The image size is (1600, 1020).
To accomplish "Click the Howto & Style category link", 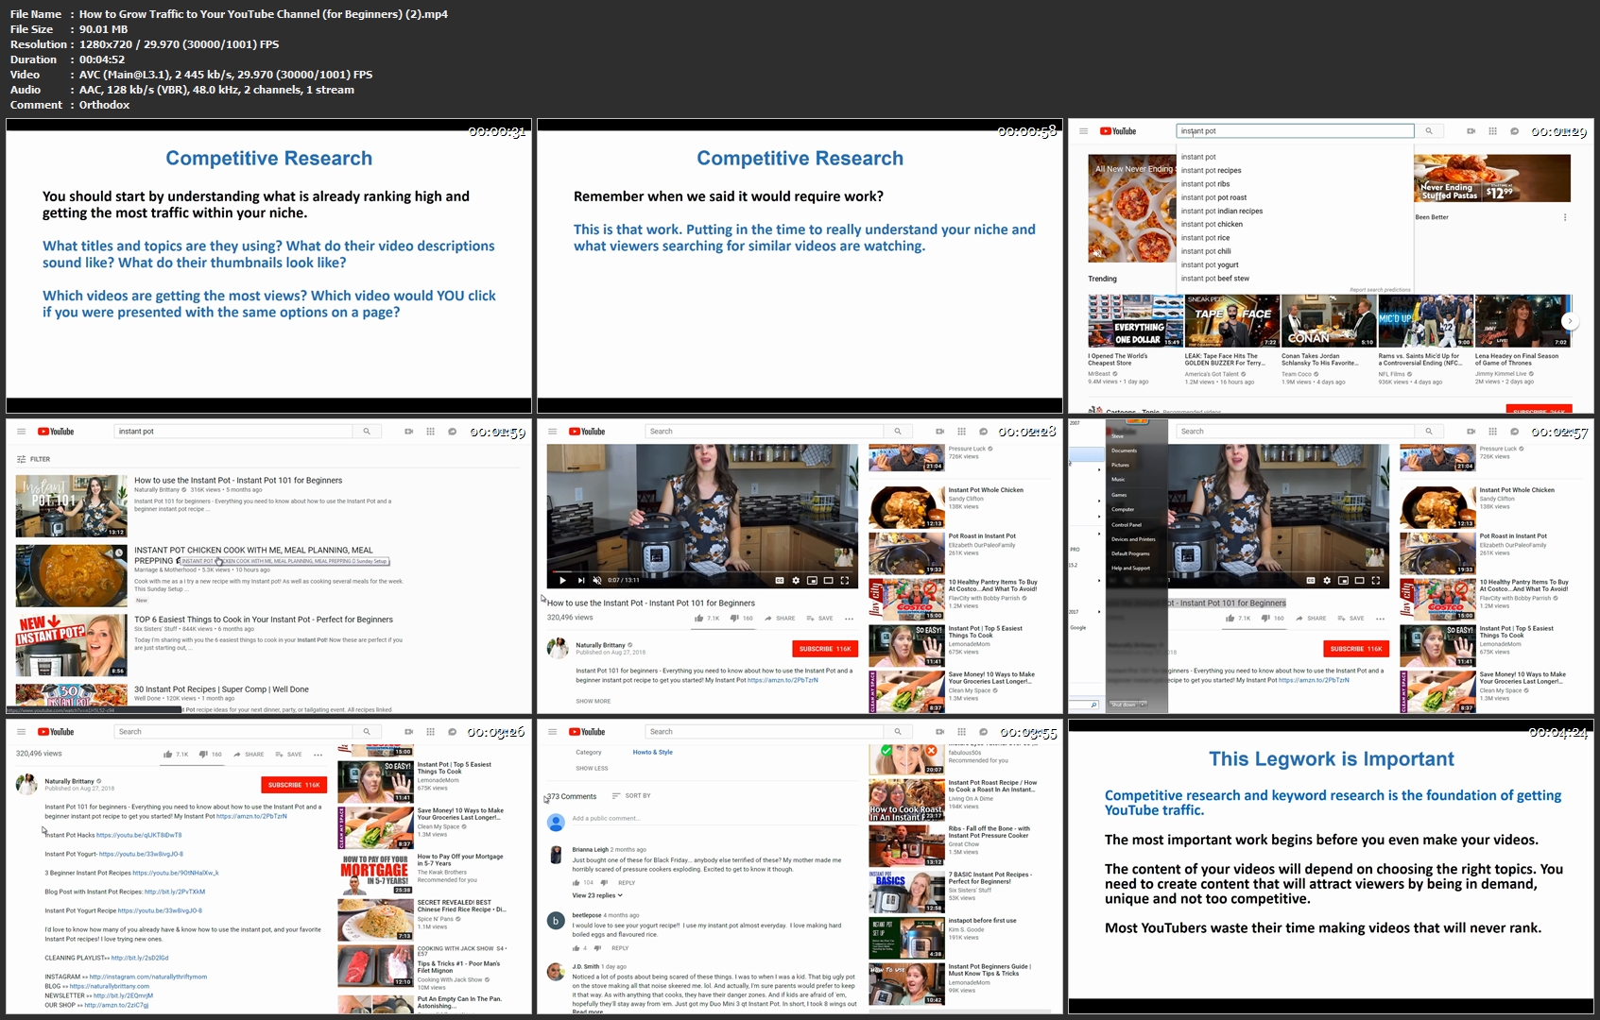I will tap(652, 753).
